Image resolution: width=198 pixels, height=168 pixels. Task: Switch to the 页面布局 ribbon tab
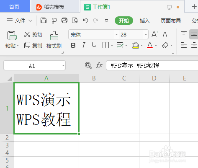pyautogui.click(x=170, y=21)
